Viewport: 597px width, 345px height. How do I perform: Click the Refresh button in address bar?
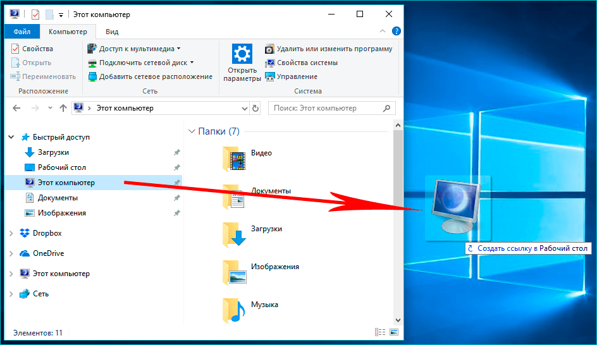click(x=255, y=109)
